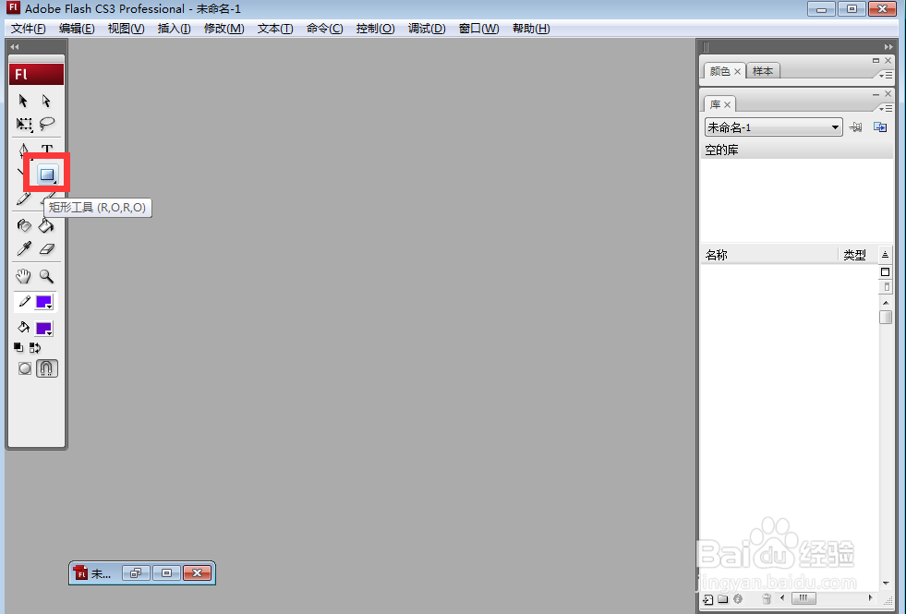
Task: Choose the Zoom magnifier tool
Action: [47, 276]
